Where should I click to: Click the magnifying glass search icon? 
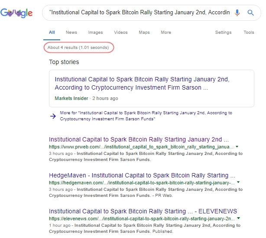pos(250,13)
